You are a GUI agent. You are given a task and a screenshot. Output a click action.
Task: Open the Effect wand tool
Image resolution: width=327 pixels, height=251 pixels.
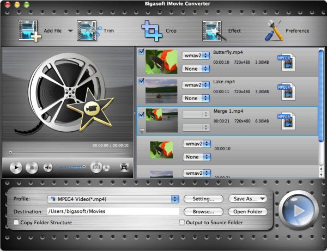214,31
